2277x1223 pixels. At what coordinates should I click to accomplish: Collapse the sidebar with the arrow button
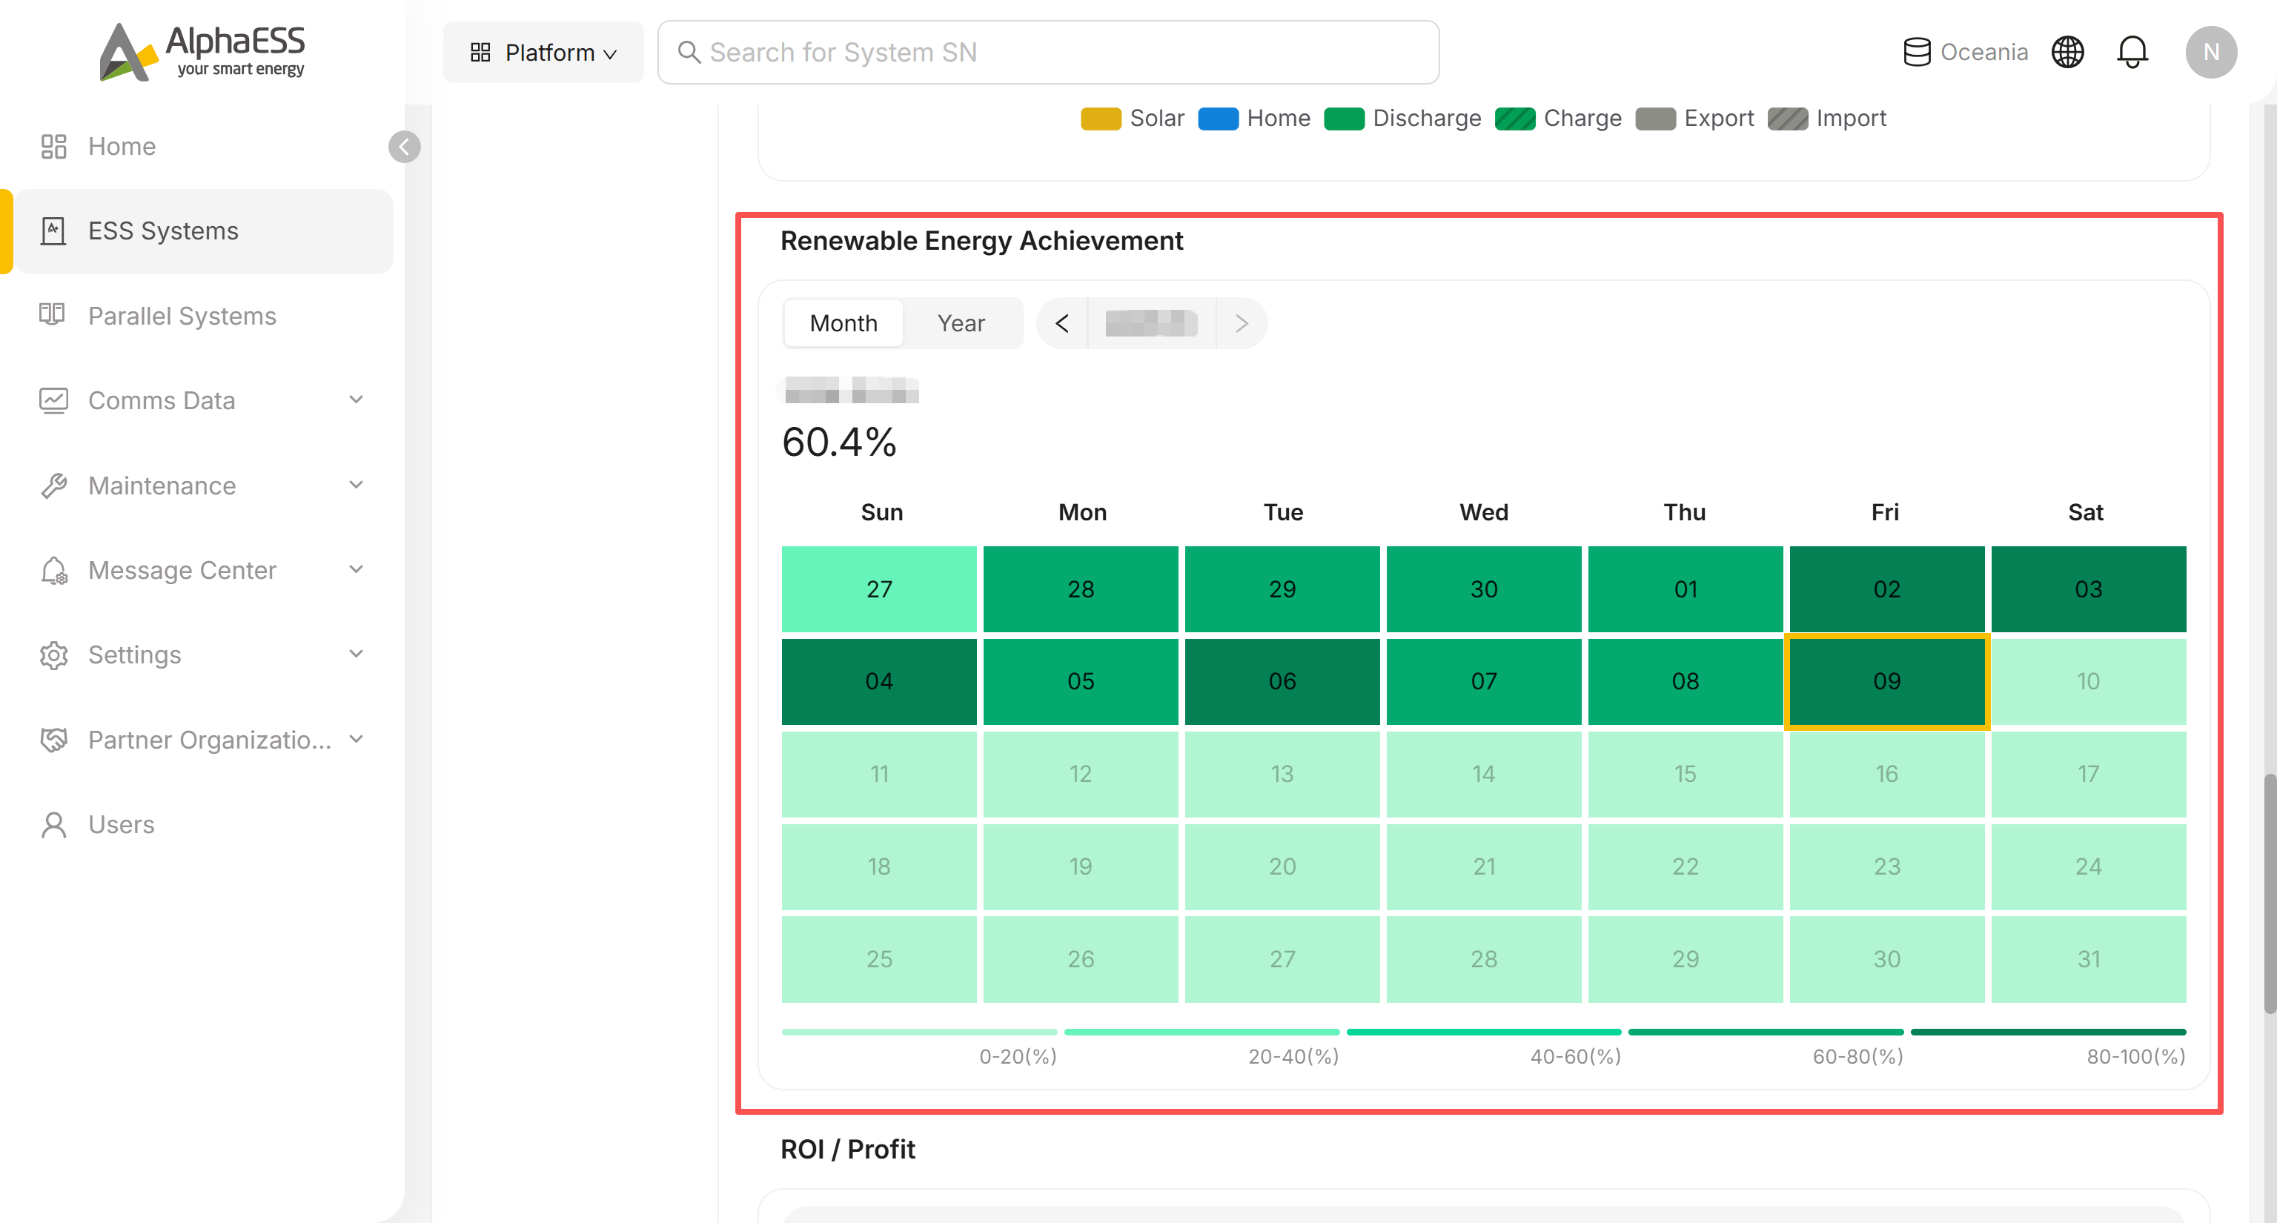point(405,147)
